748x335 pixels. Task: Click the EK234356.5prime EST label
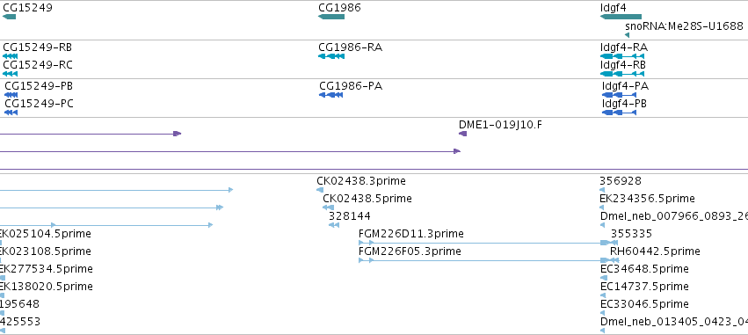tap(647, 199)
